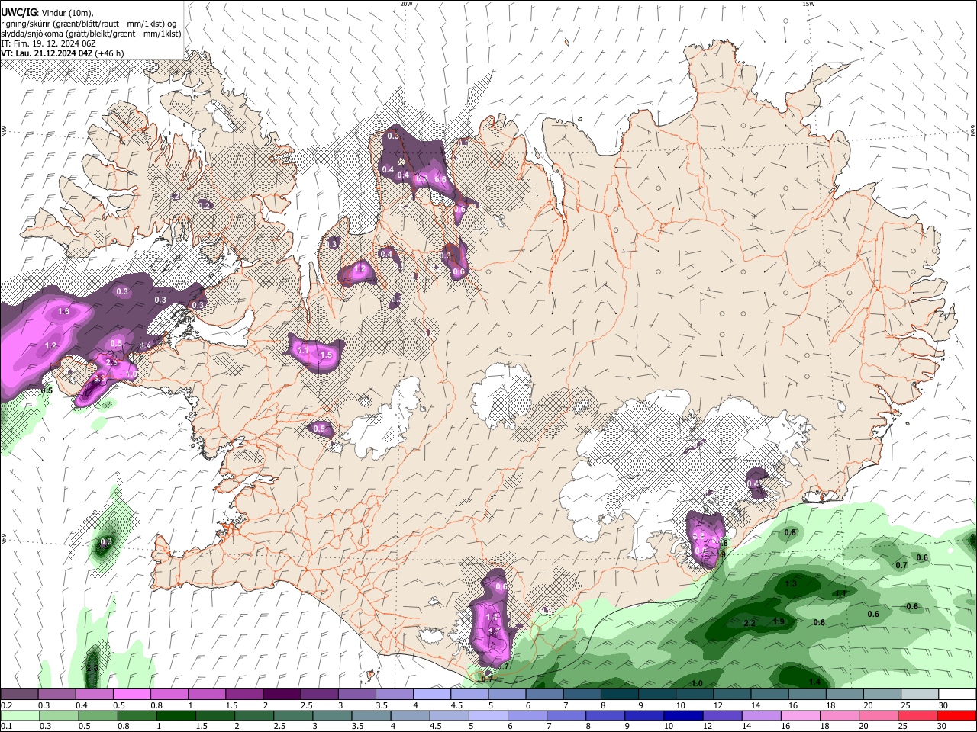977x732 pixels.
Task: Select the 16 light pink swatch in bottom legend row
Action: point(800,716)
